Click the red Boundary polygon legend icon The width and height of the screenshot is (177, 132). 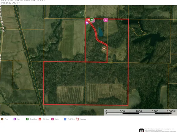coord(78,119)
